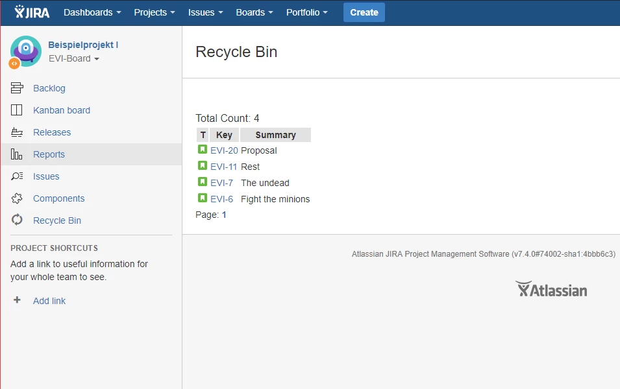Open Recycle Bin via its circular-arrow icon

19,220
